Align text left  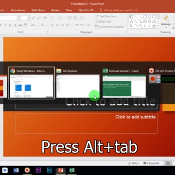[52, 25]
